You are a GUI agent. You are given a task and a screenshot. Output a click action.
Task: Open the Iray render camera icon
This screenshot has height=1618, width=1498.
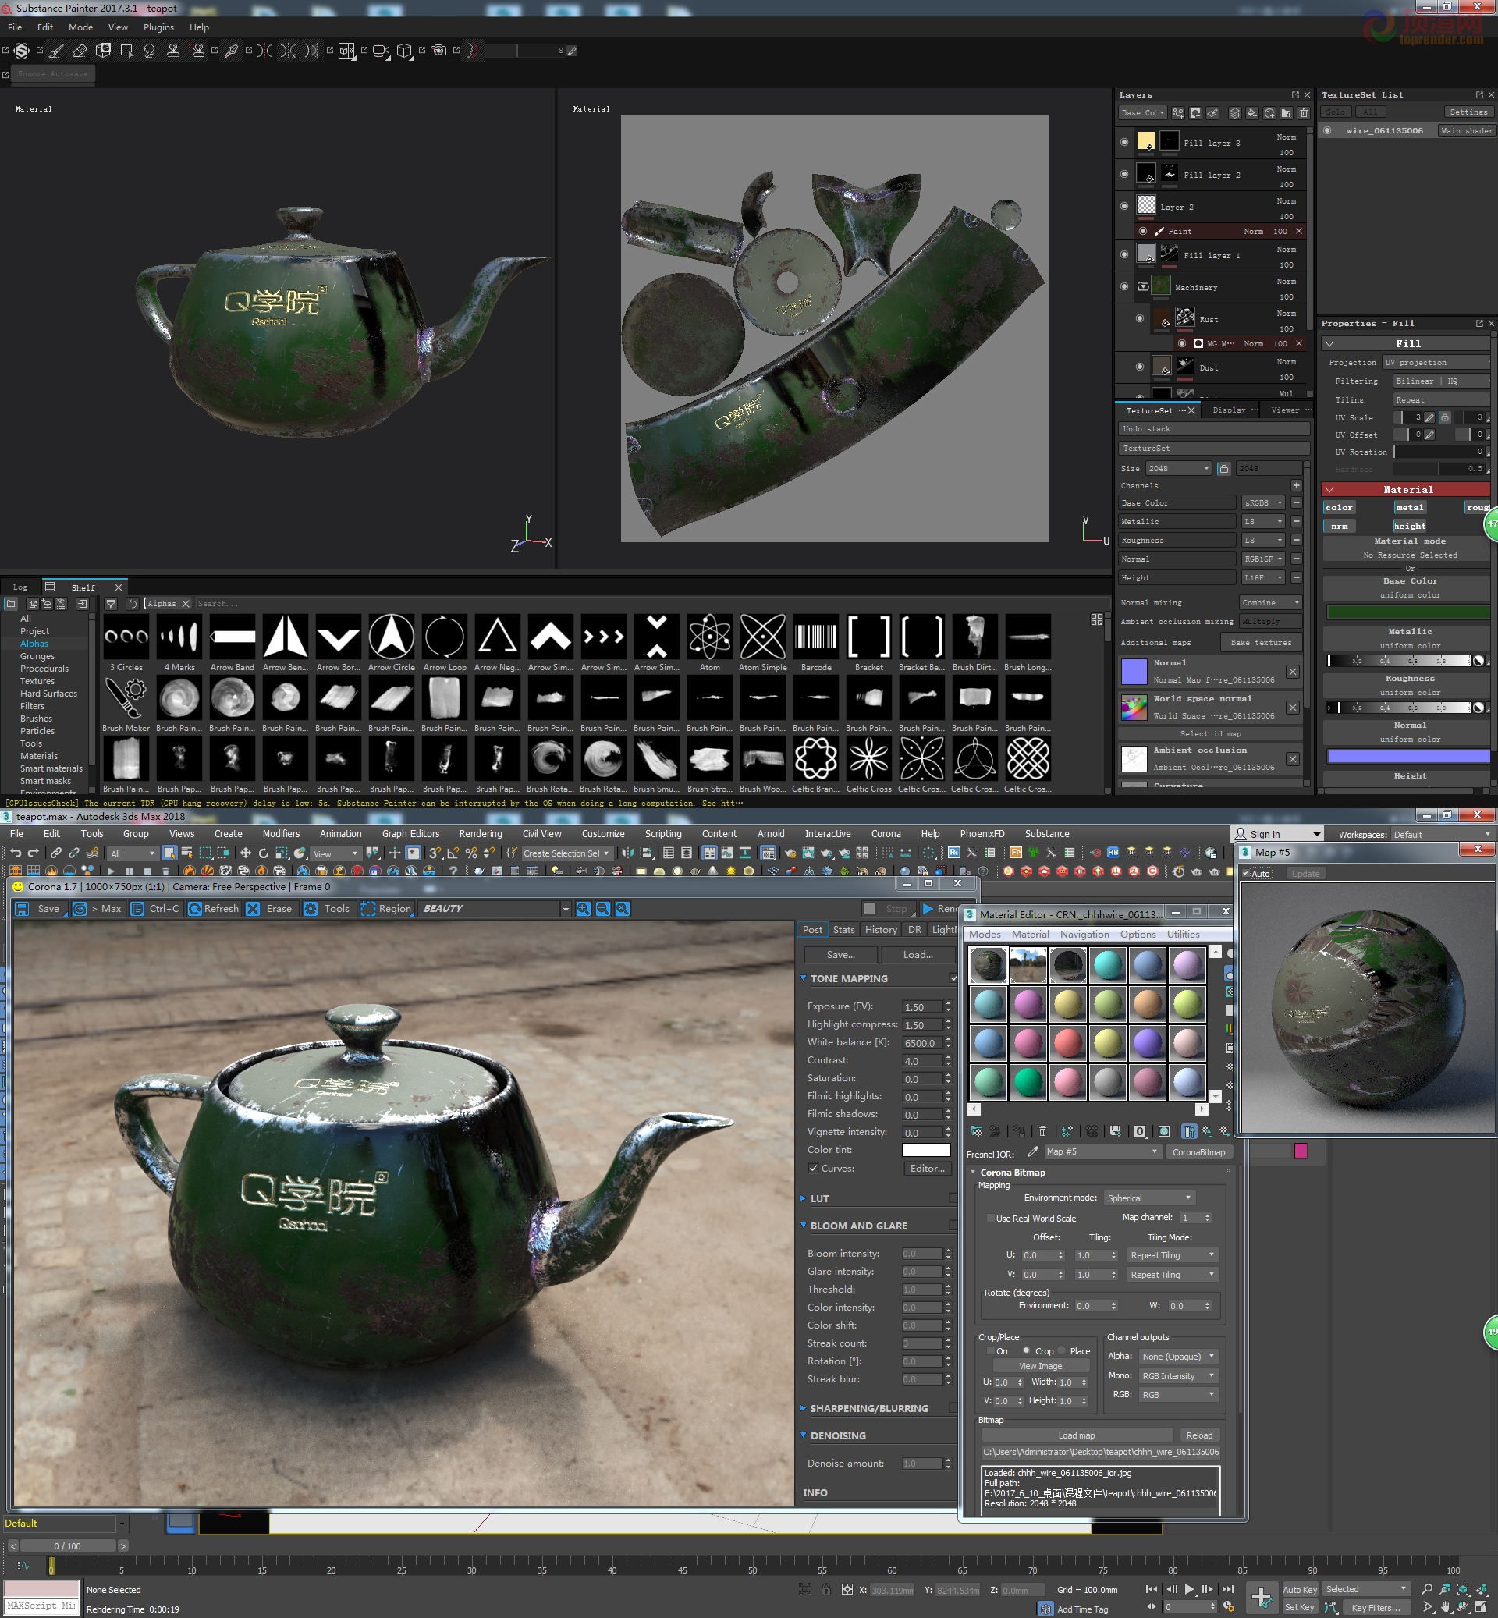click(438, 51)
